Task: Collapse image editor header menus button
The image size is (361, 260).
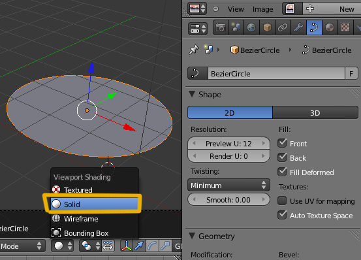Action: coord(215,8)
